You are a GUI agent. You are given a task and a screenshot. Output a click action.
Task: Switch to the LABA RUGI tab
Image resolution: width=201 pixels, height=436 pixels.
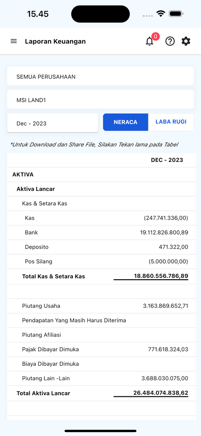[x=171, y=122]
